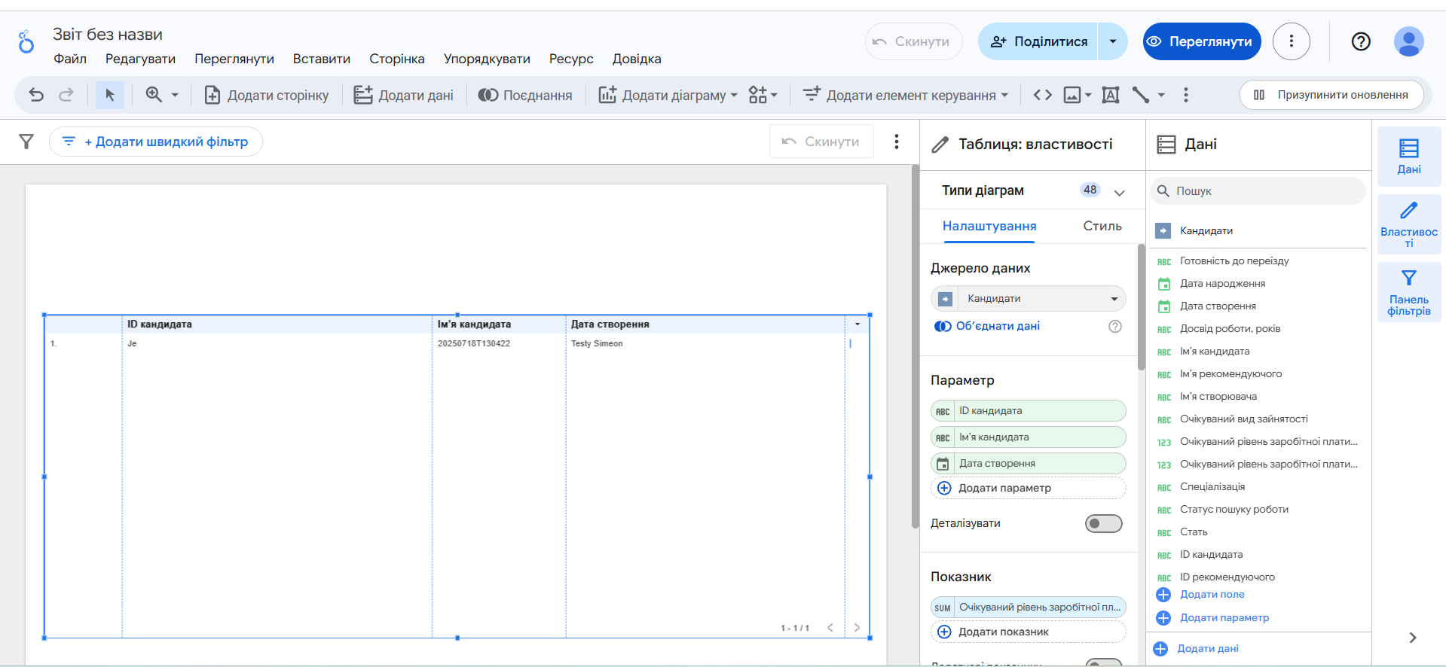Switch to the Стиль tab
Viewport: 1446px width, 667px height.
click(1102, 226)
